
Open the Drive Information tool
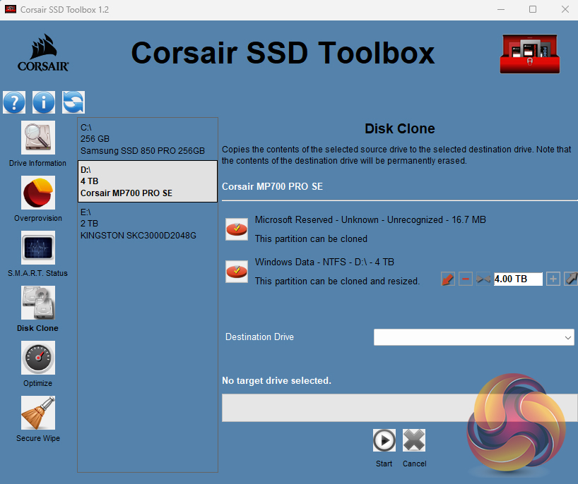37,138
